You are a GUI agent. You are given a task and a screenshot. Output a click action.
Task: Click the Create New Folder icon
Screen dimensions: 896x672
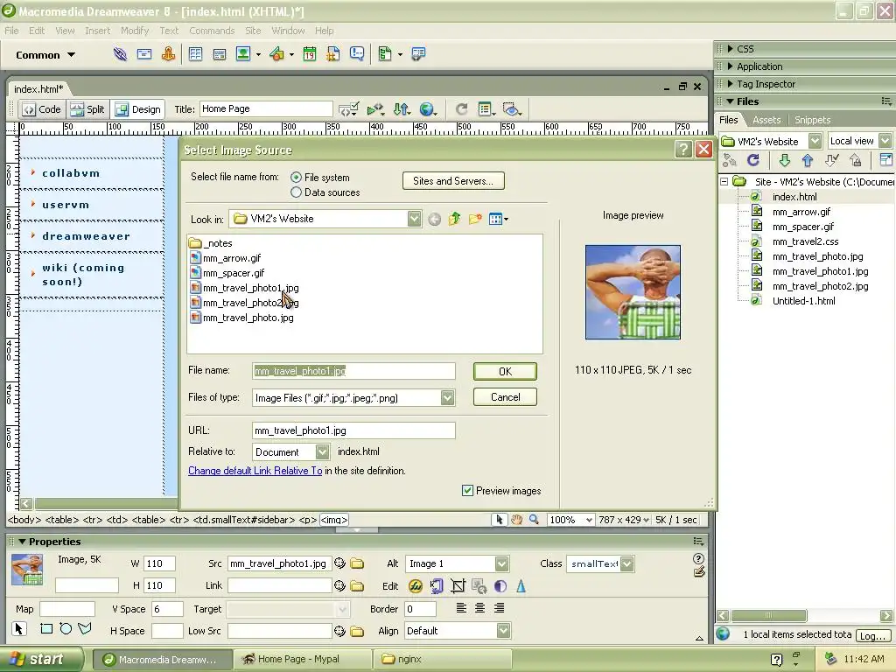point(475,219)
